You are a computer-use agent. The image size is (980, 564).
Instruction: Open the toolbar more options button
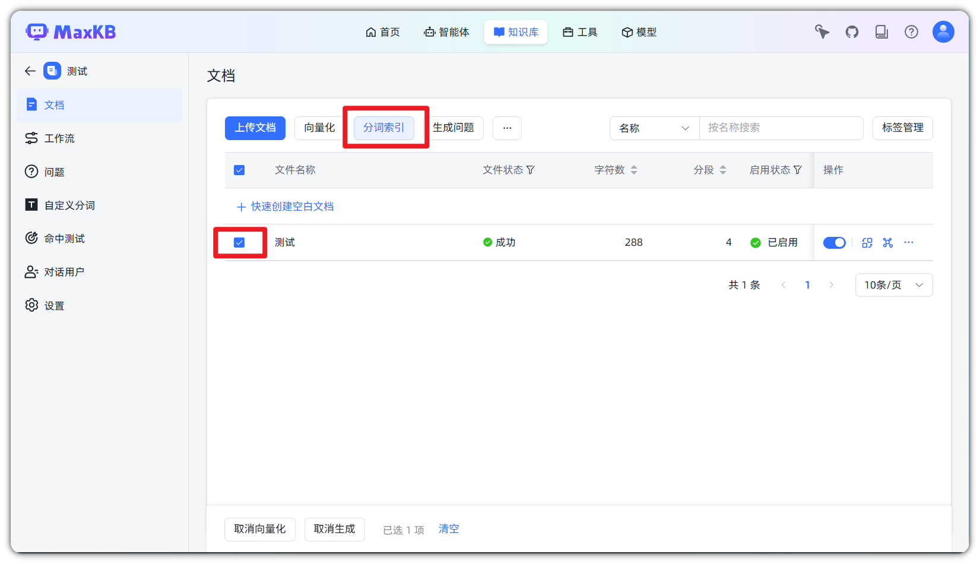tap(507, 128)
